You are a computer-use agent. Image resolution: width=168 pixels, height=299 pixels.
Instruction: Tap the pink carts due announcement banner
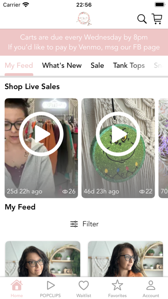(x=84, y=43)
